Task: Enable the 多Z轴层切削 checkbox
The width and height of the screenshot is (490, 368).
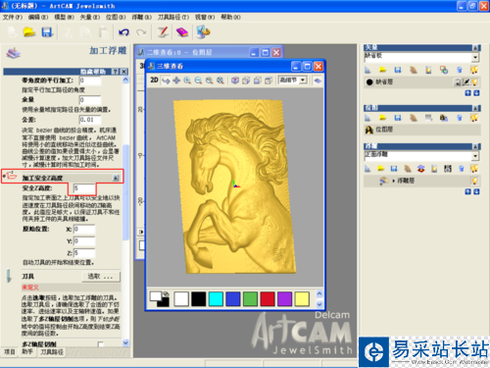Action: point(101,344)
